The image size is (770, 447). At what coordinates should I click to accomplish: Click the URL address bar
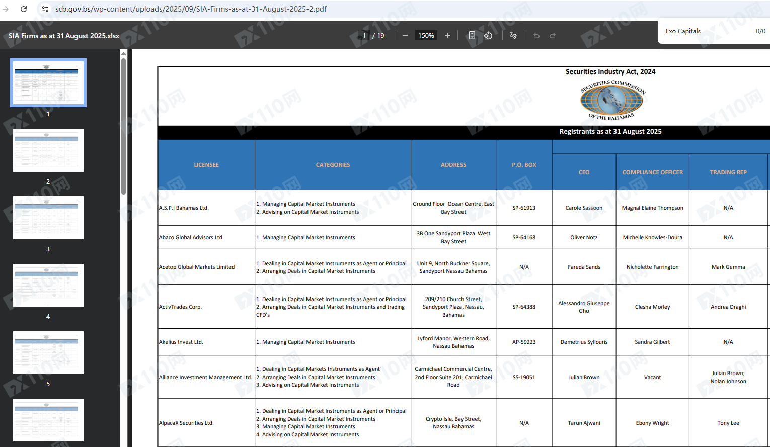point(191,9)
